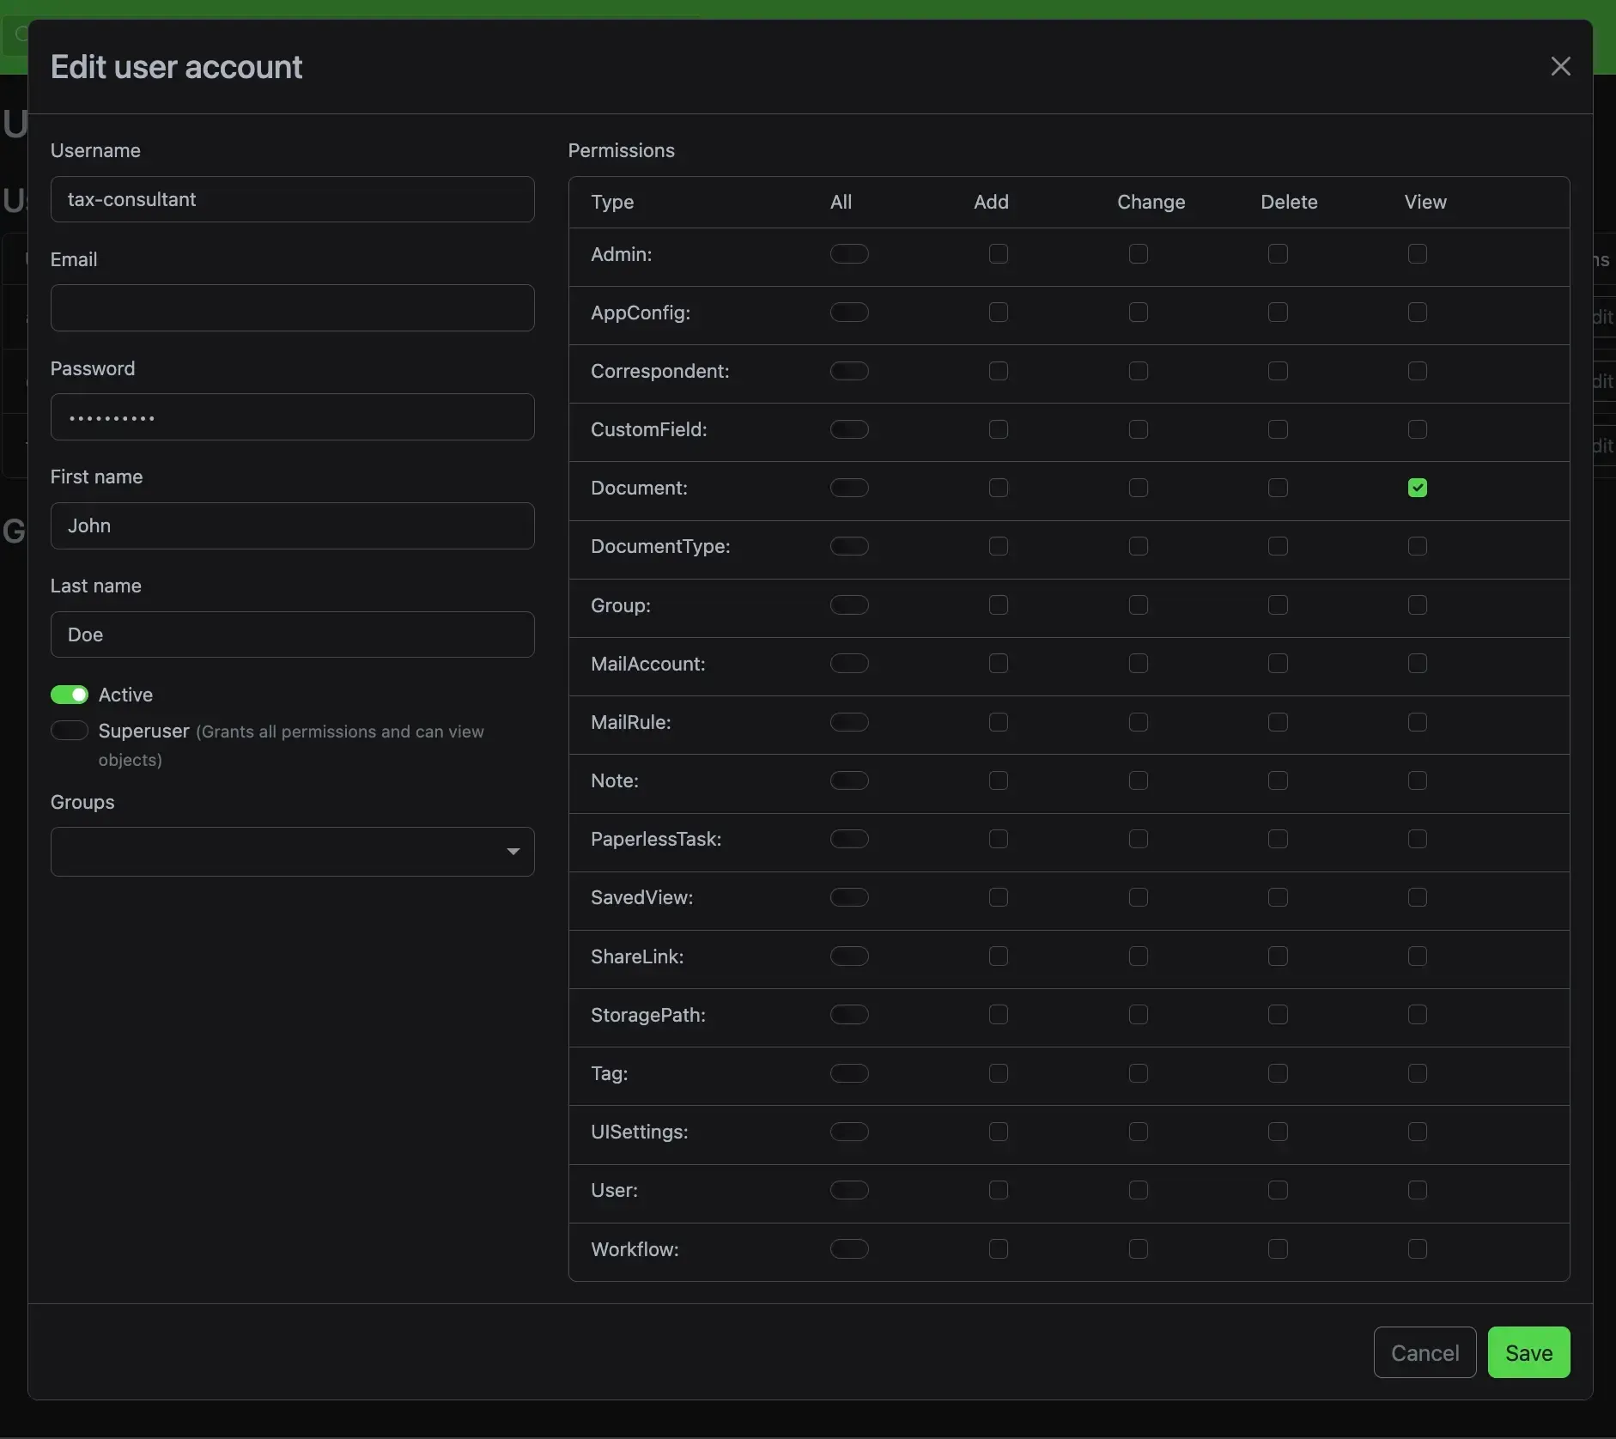The height and width of the screenshot is (1439, 1616).
Task: Check Delete permission for Admin
Action: pos(1278,253)
